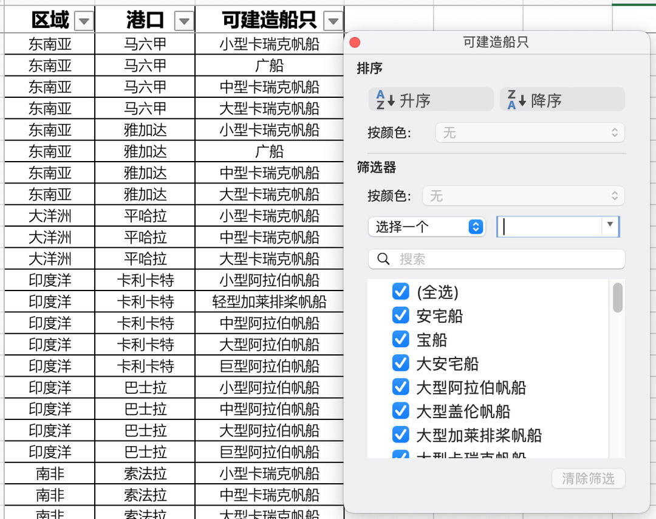Click the magnifier icon in search box
Viewport: 656px width, 519px height.
[383, 259]
